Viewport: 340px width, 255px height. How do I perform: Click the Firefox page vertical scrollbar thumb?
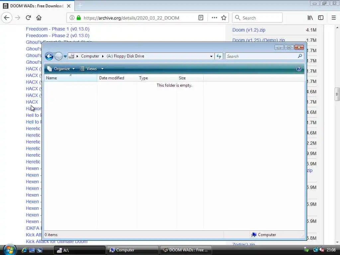click(337, 94)
